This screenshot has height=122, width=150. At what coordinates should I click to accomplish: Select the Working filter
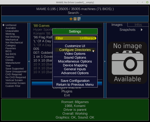[x=10, y=34]
